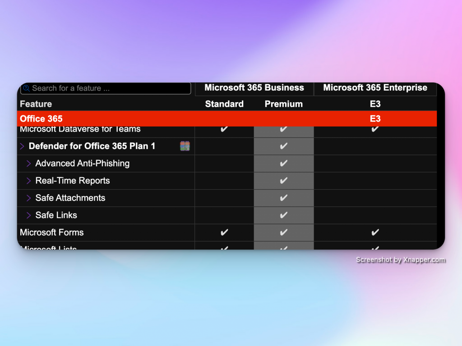Expand the Advanced Anti-Phishing row
Image resolution: width=462 pixels, height=346 pixels.
(28, 164)
